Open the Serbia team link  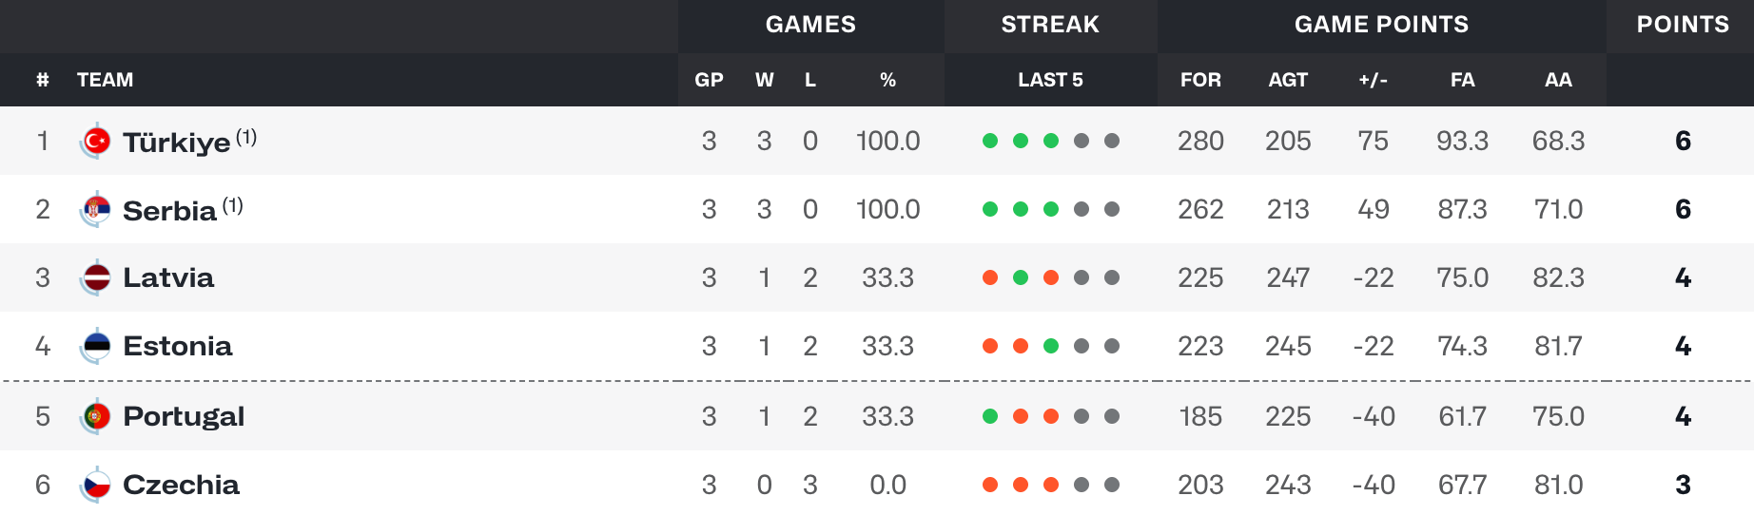point(170,210)
